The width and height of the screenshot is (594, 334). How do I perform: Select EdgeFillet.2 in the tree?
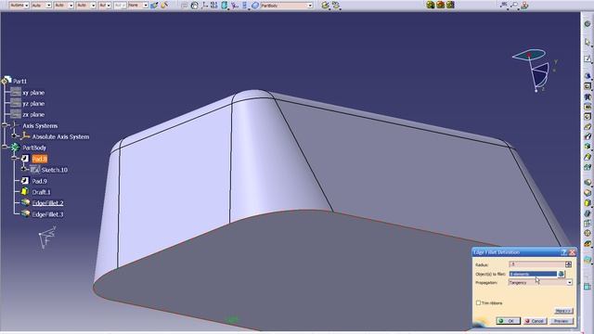pyautogui.click(x=47, y=203)
